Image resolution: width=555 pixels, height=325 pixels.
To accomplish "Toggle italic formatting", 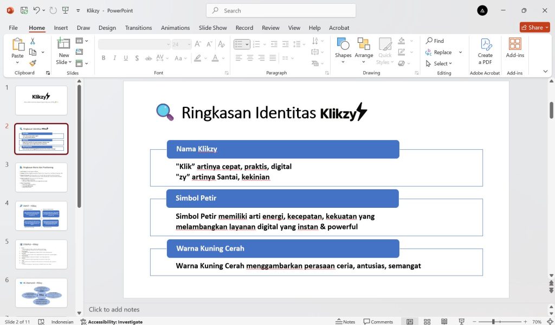I will (114, 58).
